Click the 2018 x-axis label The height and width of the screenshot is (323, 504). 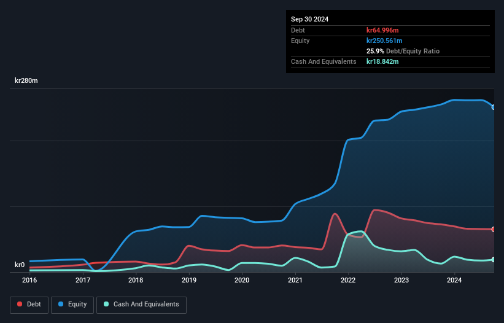(136, 280)
